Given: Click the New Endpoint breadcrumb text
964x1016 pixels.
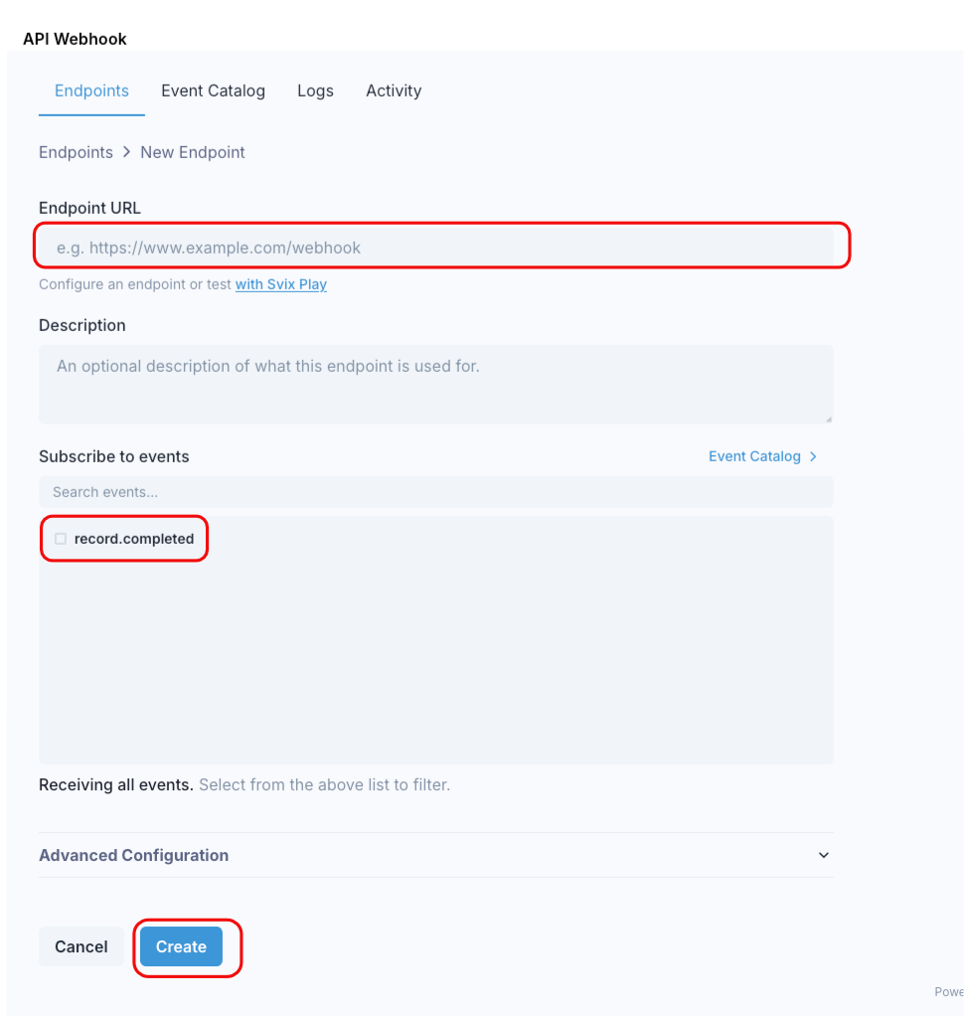Looking at the screenshot, I should (x=193, y=152).
